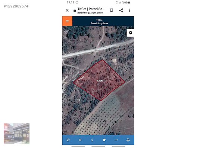Tap the 17:11 clock in status bar
Viewport: 197px width, 148px height.
click(x=71, y=2)
